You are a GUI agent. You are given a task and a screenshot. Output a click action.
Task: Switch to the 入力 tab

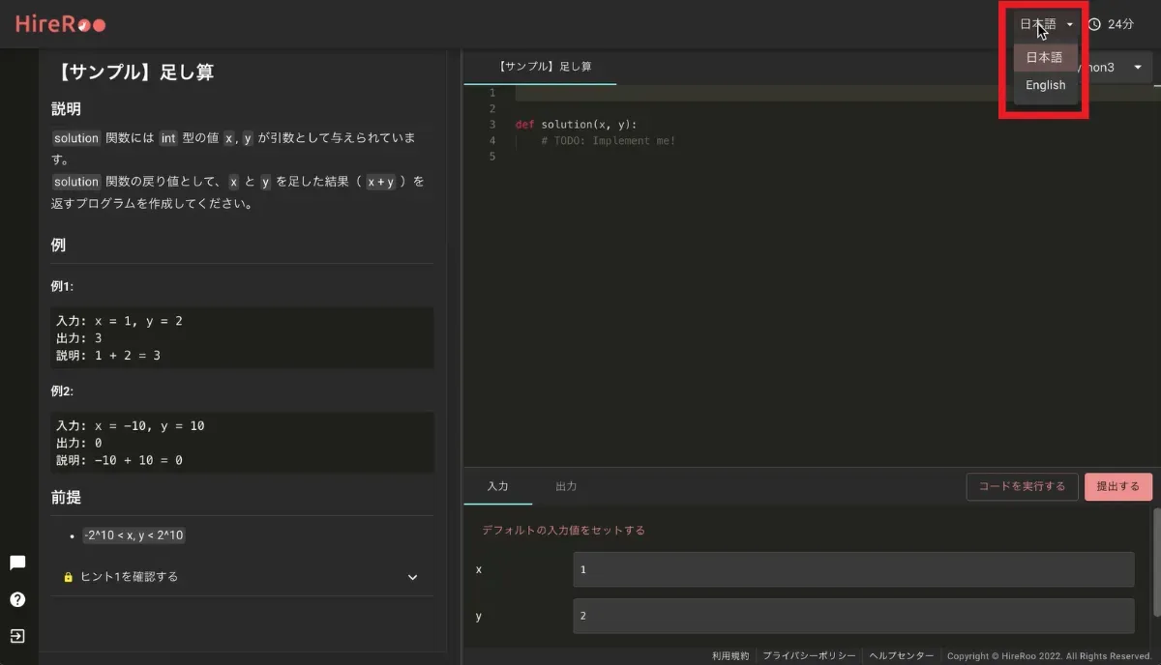(497, 486)
